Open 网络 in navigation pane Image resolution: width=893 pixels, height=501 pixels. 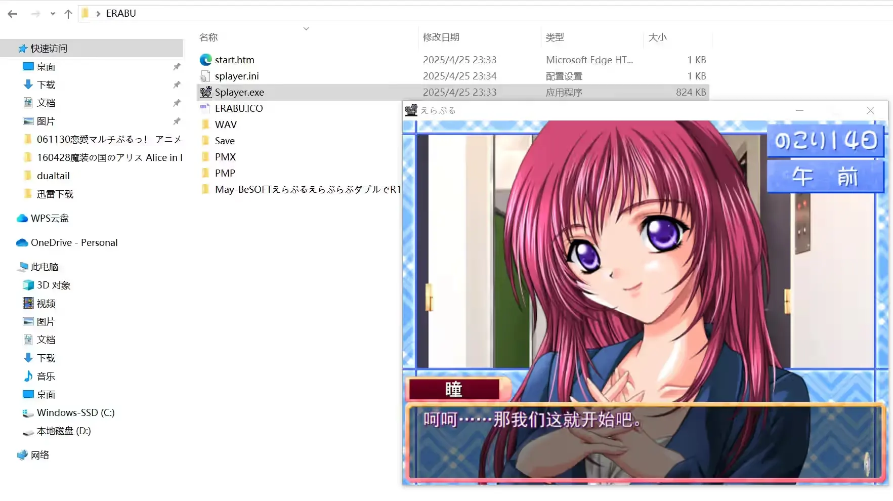(40, 455)
